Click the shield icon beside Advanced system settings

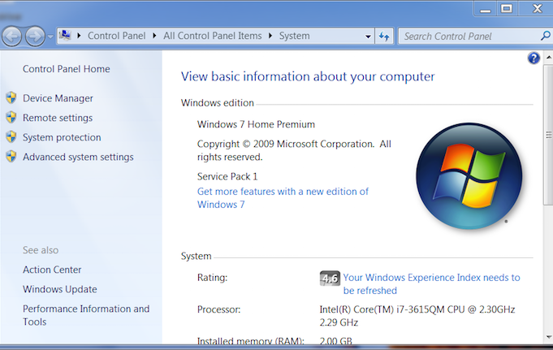click(11, 156)
